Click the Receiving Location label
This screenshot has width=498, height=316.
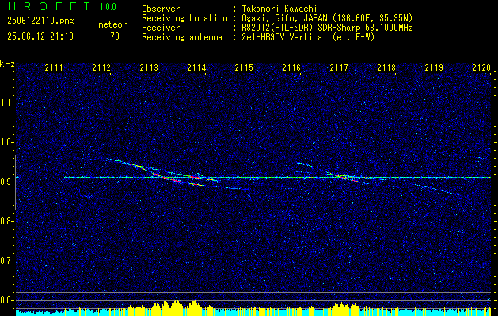[184, 18]
